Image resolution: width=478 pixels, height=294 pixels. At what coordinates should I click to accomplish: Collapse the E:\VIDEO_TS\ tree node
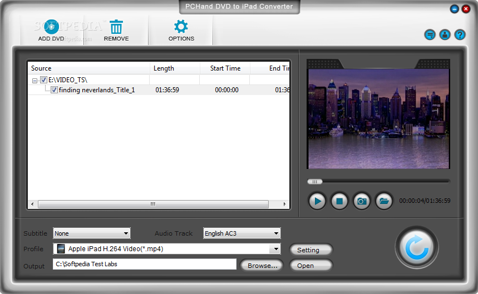pos(35,81)
